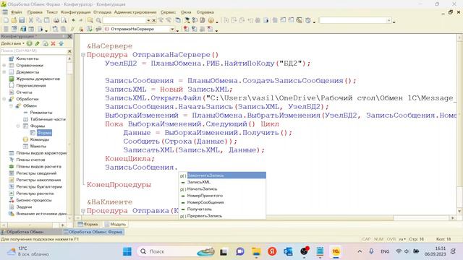The image size is (463, 260).
Task: Clear the configuration tree search box
Action: click(69, 51)
